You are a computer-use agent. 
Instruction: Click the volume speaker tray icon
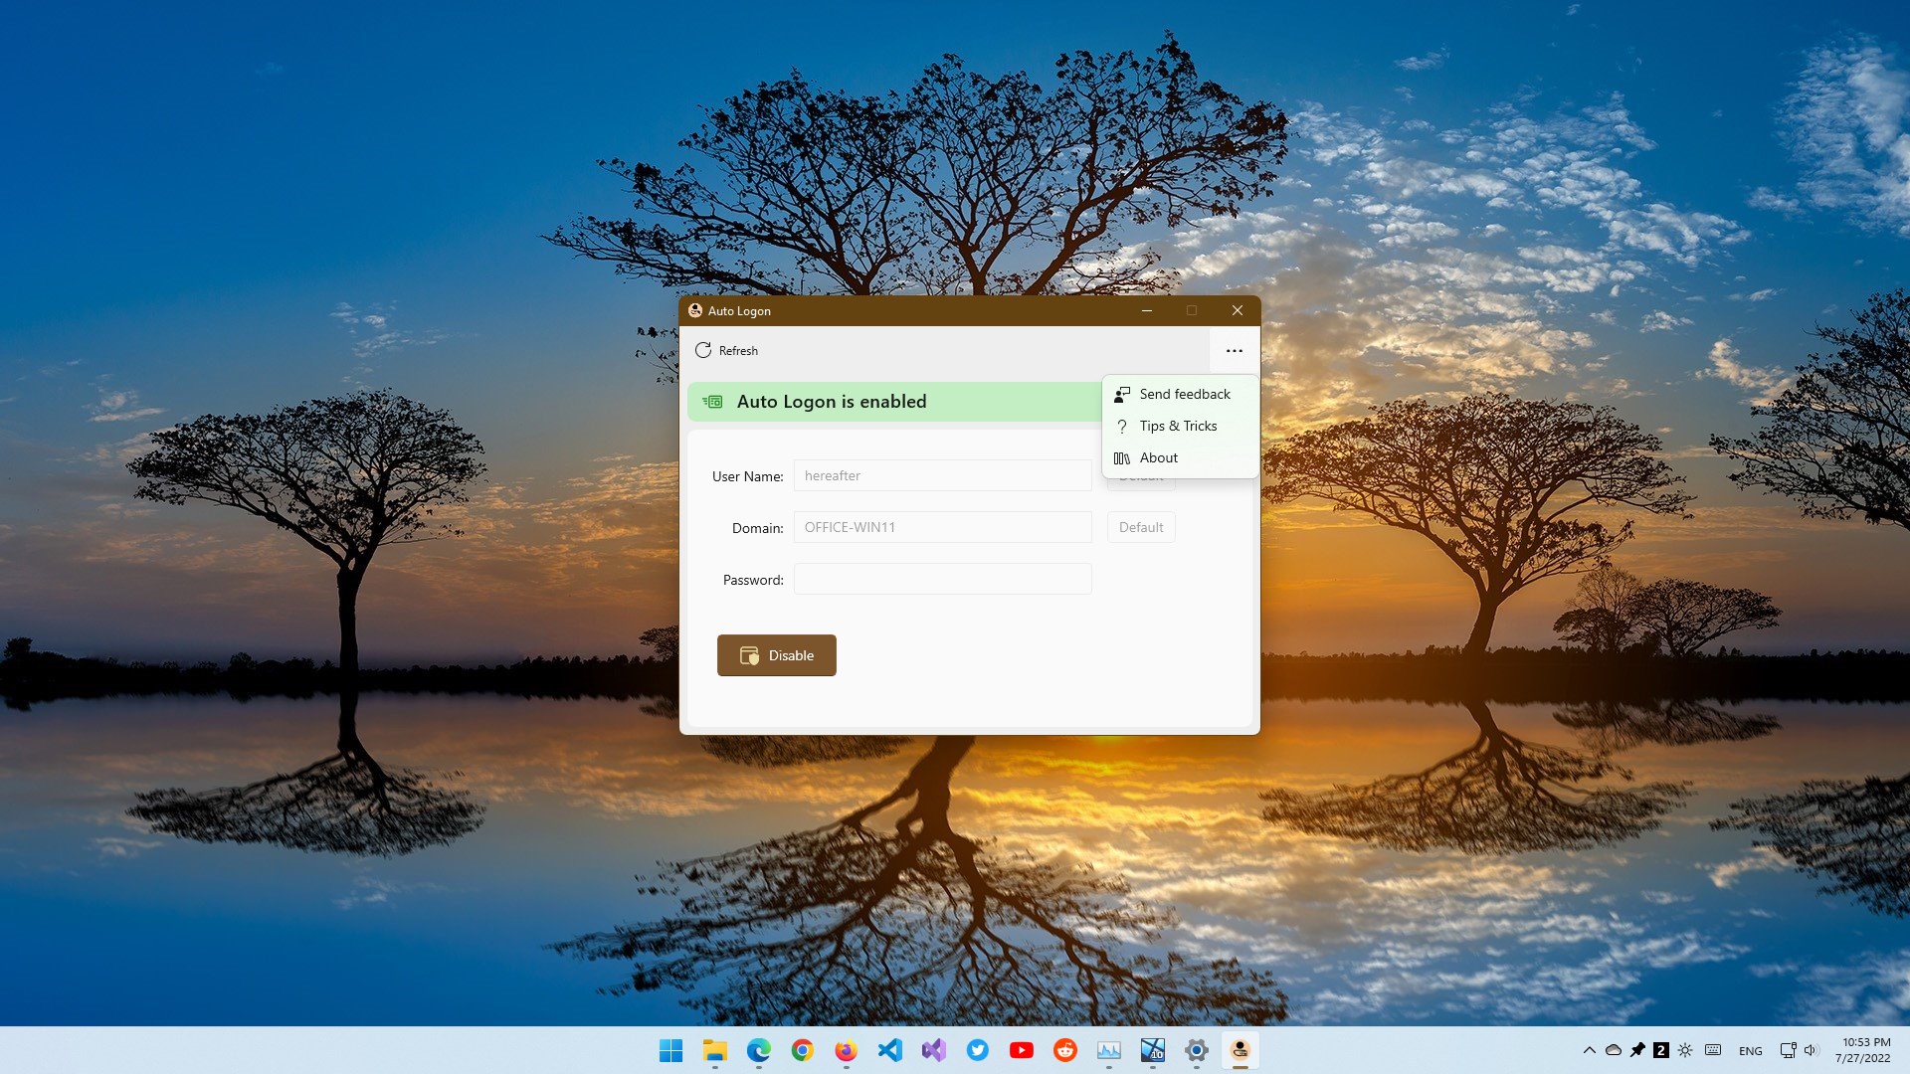[x=1811, y=1050]
